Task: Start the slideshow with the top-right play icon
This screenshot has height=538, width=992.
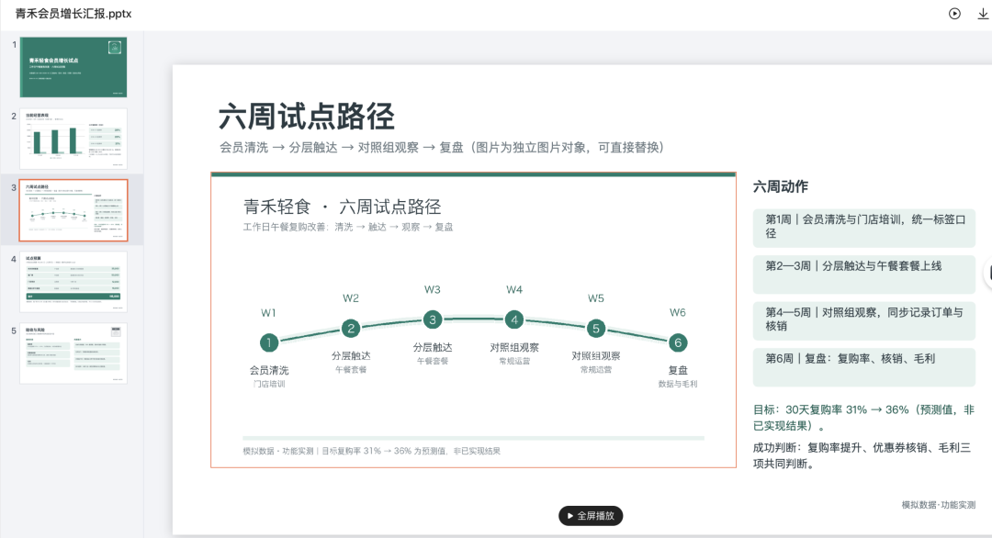Action: point(954,14)
